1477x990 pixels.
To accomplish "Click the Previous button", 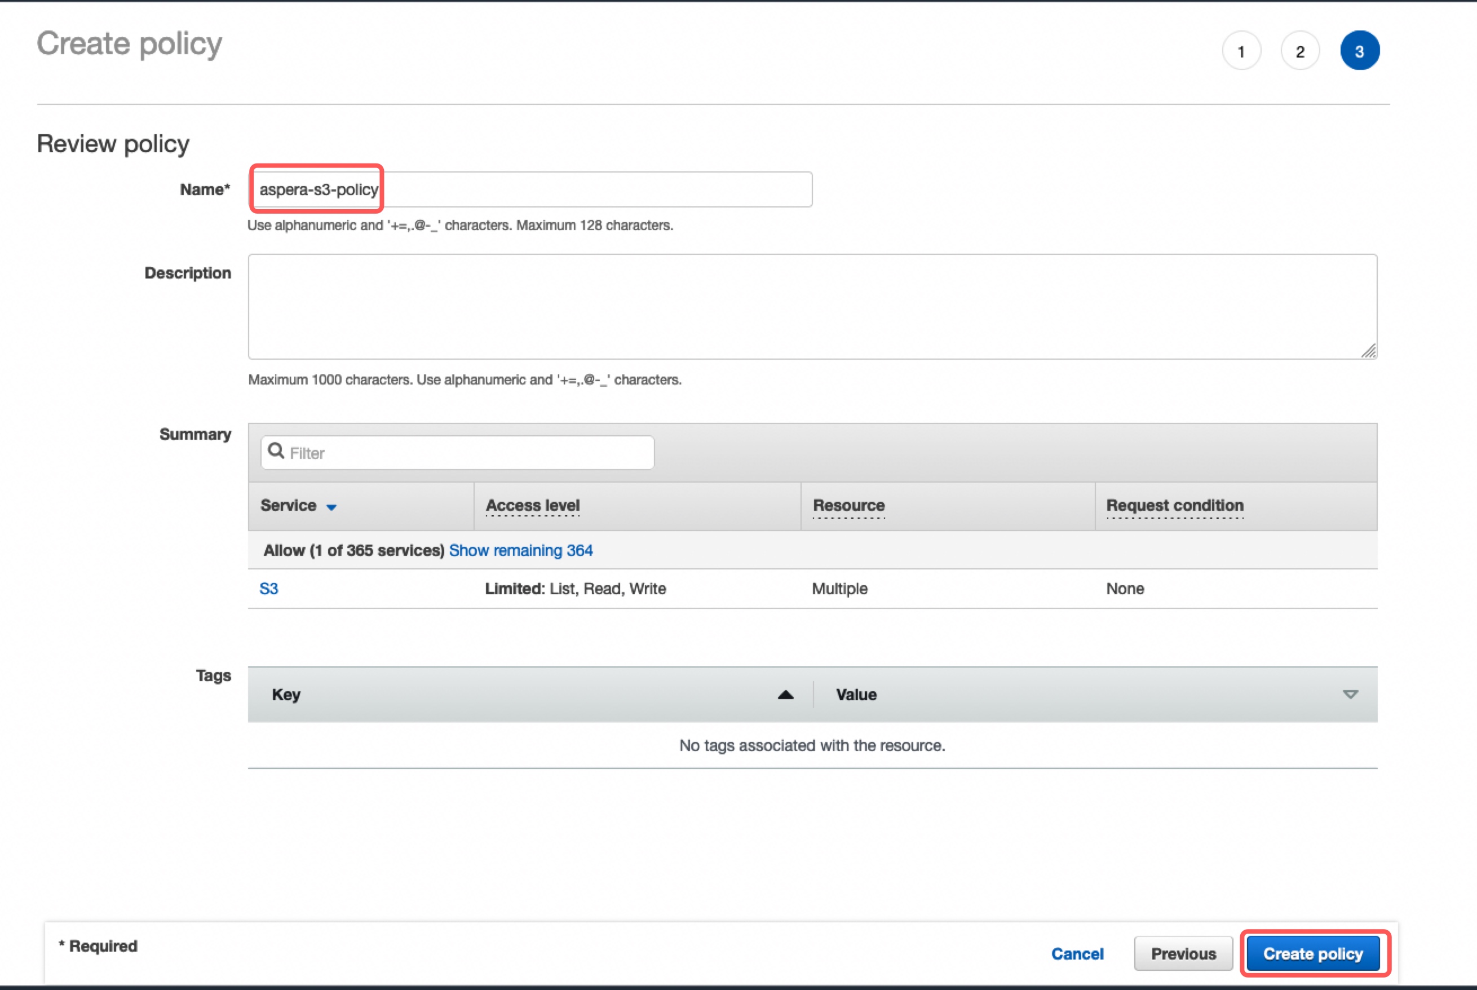I will (1183, 953).
